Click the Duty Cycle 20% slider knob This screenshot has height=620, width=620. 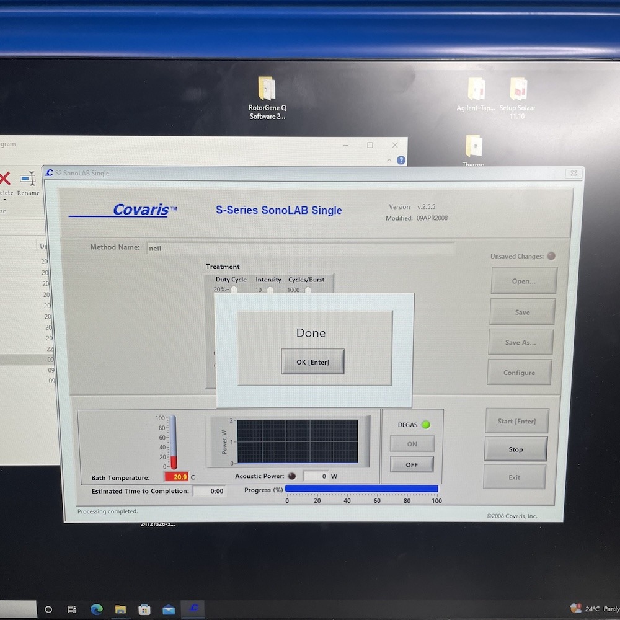coord(234,290)
